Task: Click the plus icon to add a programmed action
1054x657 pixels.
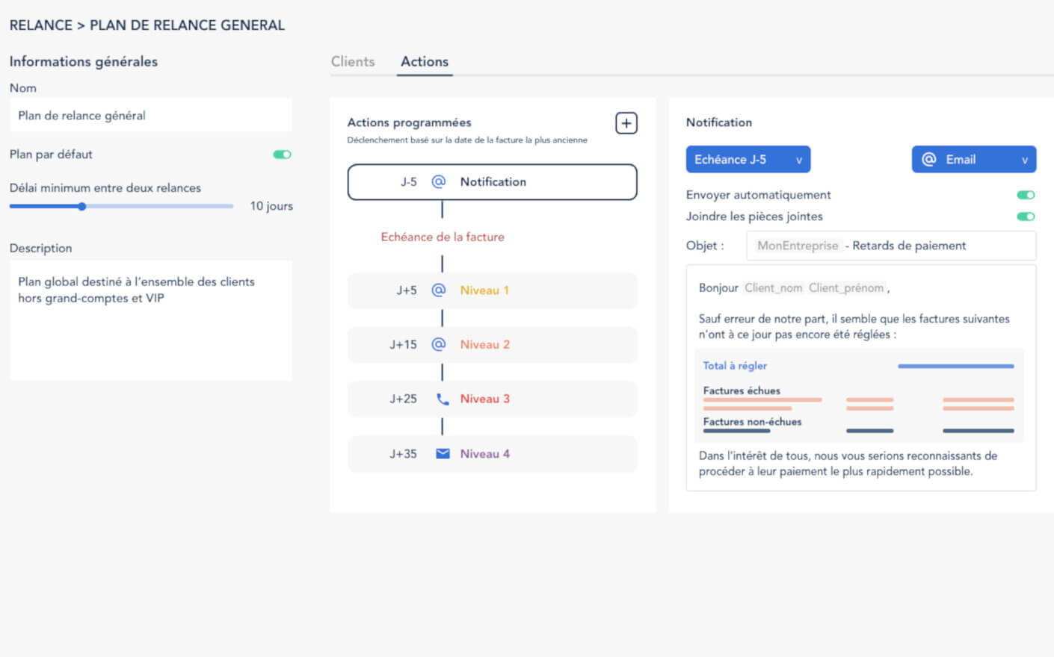Action: pyautogui.click(x=626, y=123)
